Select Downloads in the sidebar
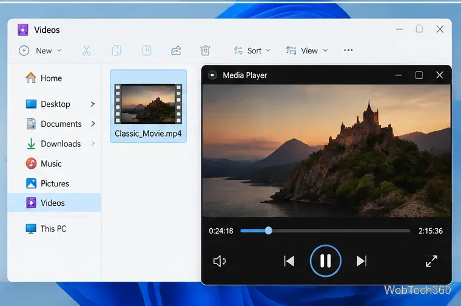This screenshot has width=461, height=306. click(55, 143)
